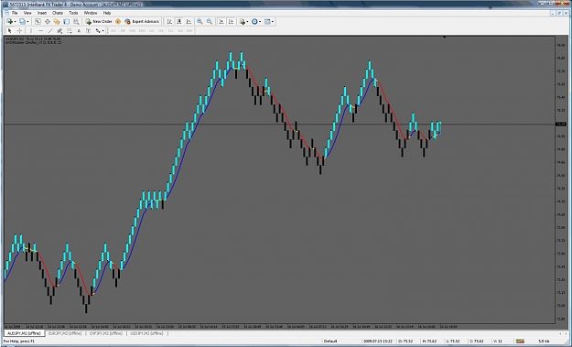Switch to CHFJPY,M2 (offline) chart tab
The image size is (572, 347).
106,333
